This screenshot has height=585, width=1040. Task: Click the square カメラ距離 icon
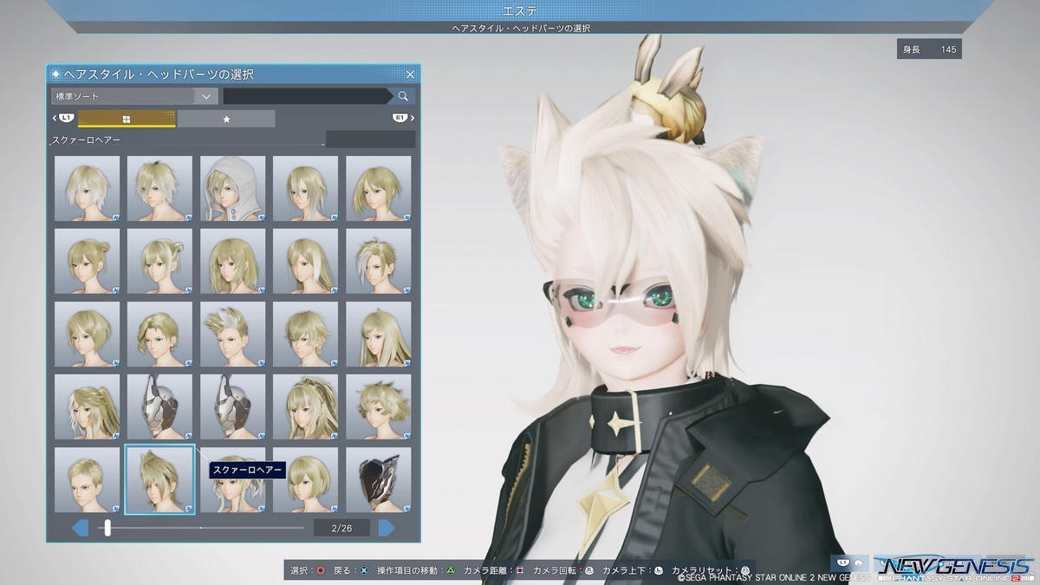pos(520,570)
